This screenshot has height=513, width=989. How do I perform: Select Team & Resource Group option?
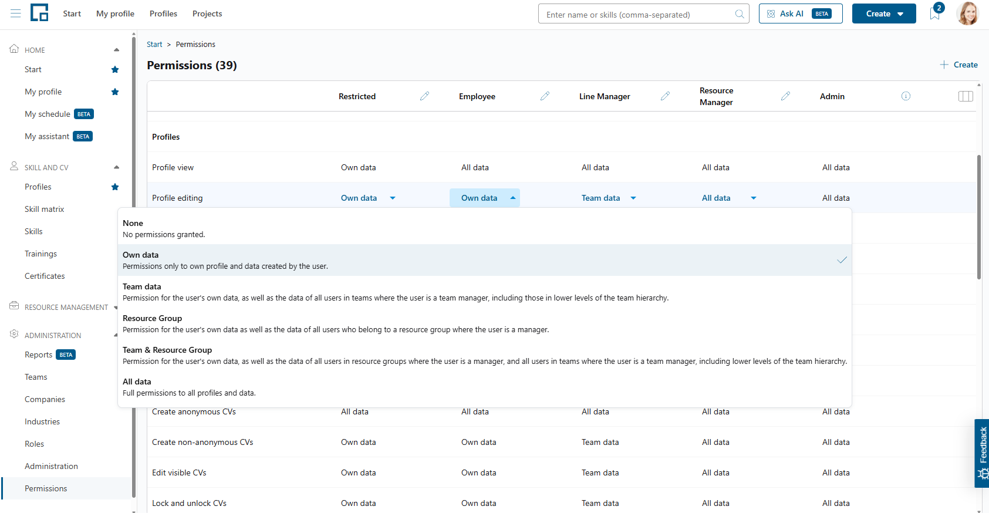pyautogui.click(x=485, y=355)
